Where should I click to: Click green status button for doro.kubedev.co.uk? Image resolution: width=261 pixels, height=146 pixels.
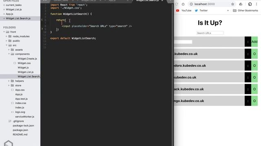(254, 66)
